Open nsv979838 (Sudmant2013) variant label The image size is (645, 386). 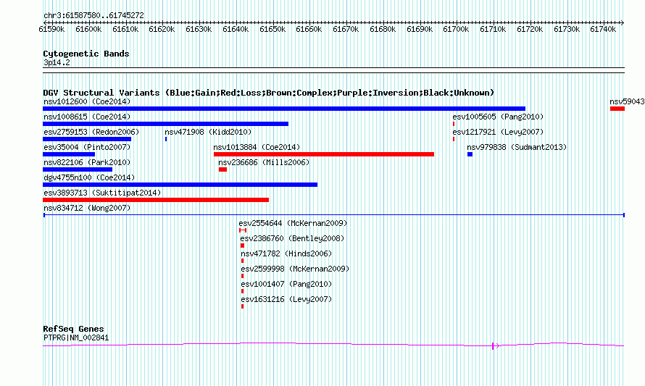click(517, 147)
